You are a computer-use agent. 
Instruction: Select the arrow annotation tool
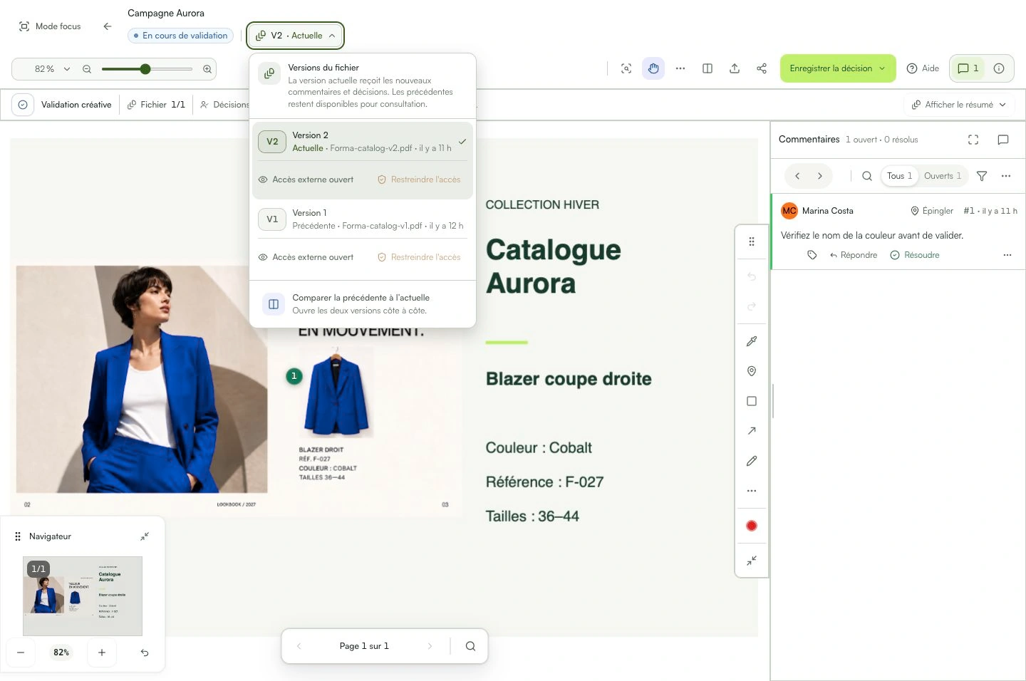click(752, 431)
